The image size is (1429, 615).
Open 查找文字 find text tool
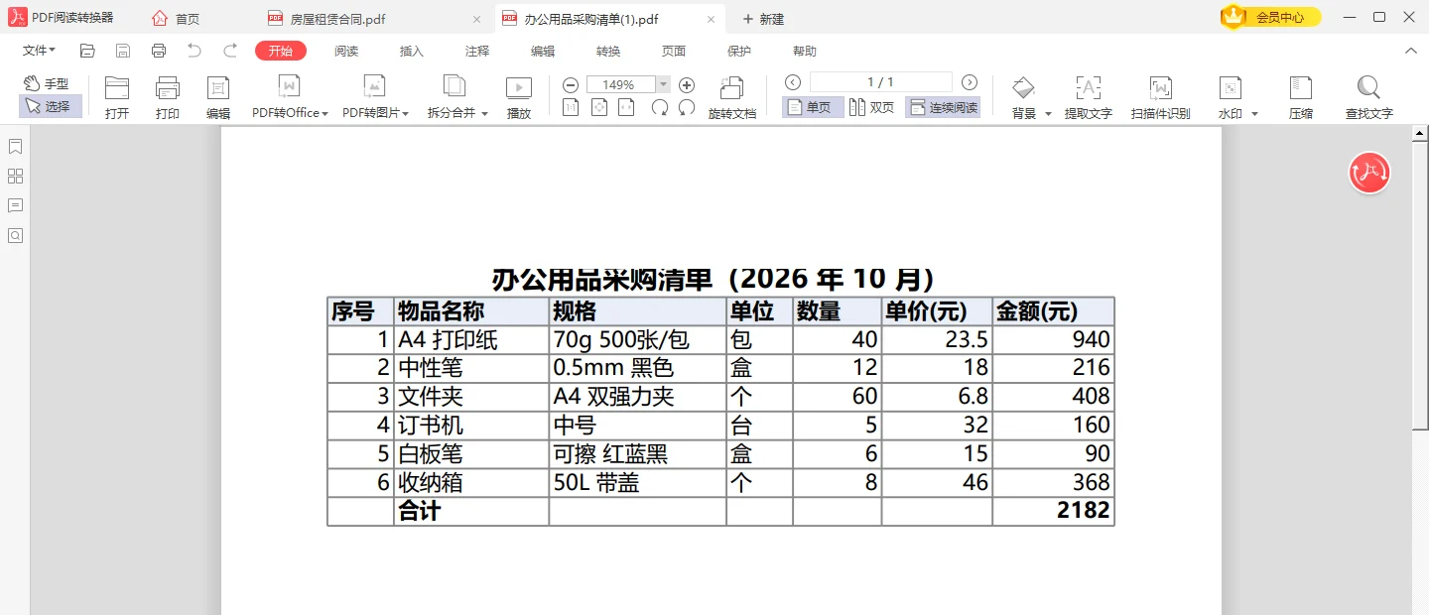1369,97
